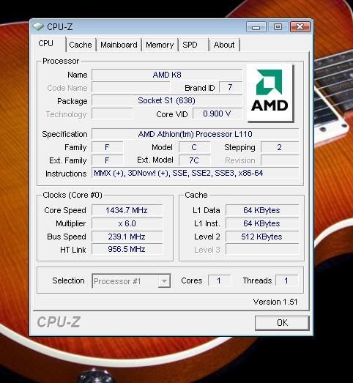This screenshot has height=383, width=353.
Task: Click the Bus Speed value 239.1 MHz
Action: [127, 237]
